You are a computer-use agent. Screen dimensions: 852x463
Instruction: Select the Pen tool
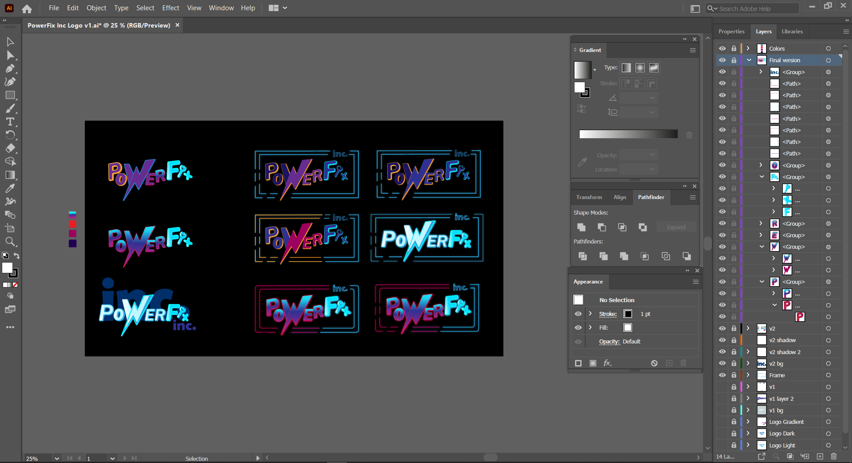coord(10,68)
